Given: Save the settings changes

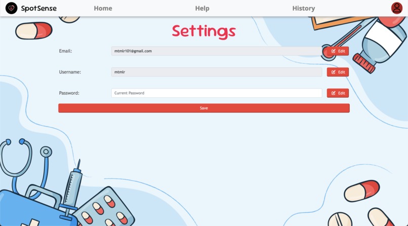Looking at the screenshot, I should point(204,108).
